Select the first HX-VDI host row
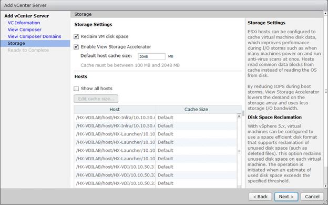 pyautogui.click(x=156, y=167)
